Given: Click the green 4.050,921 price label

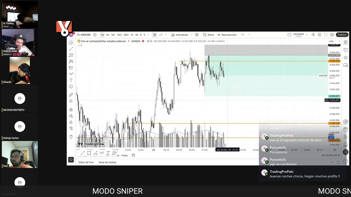Looking at the screenshot, I should [x=334, y=96].
